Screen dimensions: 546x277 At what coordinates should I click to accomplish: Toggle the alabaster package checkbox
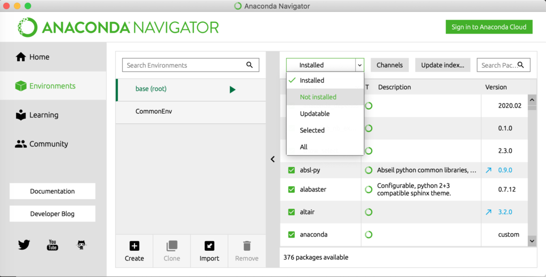292,189
